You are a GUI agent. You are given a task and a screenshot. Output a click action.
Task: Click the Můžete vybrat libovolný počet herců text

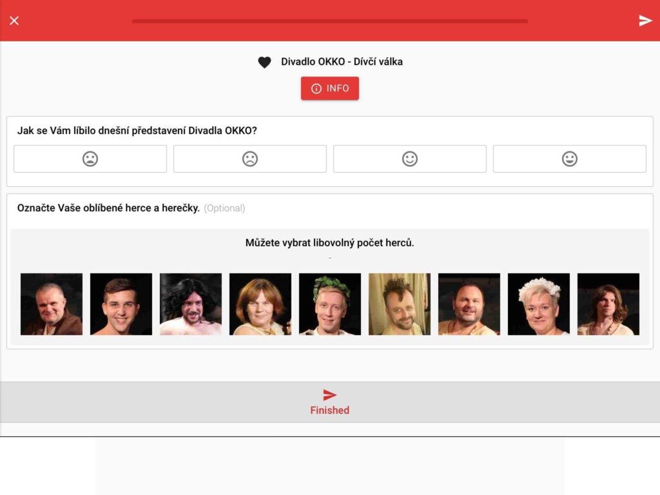point(329,243)
